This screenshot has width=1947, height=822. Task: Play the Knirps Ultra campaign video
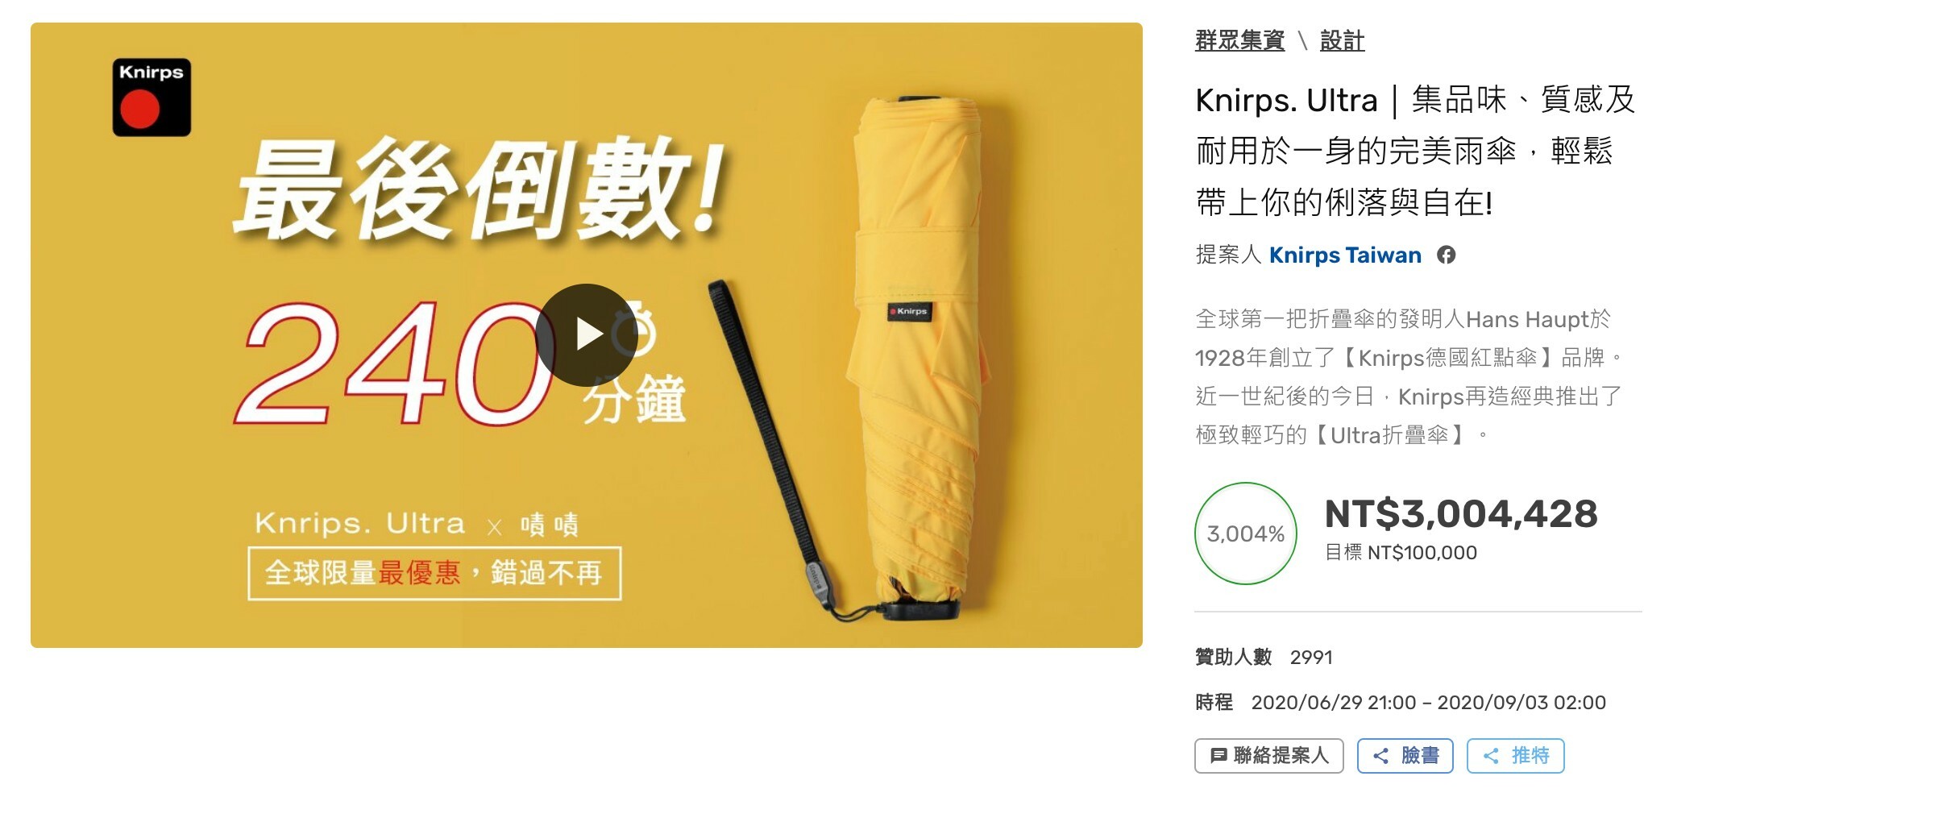[587, 334]
